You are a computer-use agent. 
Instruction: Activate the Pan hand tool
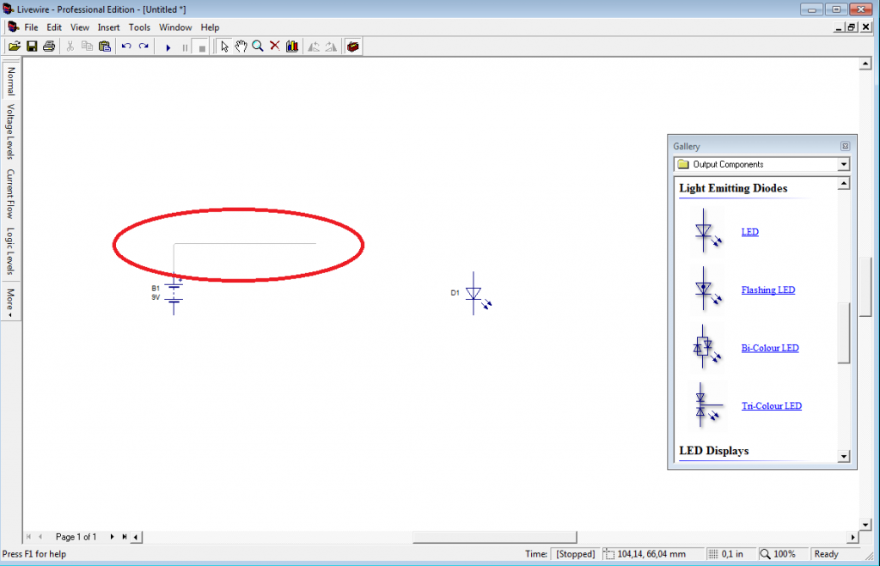(x=241, y=46)
